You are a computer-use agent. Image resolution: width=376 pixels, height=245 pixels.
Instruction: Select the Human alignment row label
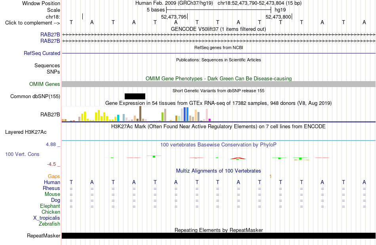click(52, 182)
